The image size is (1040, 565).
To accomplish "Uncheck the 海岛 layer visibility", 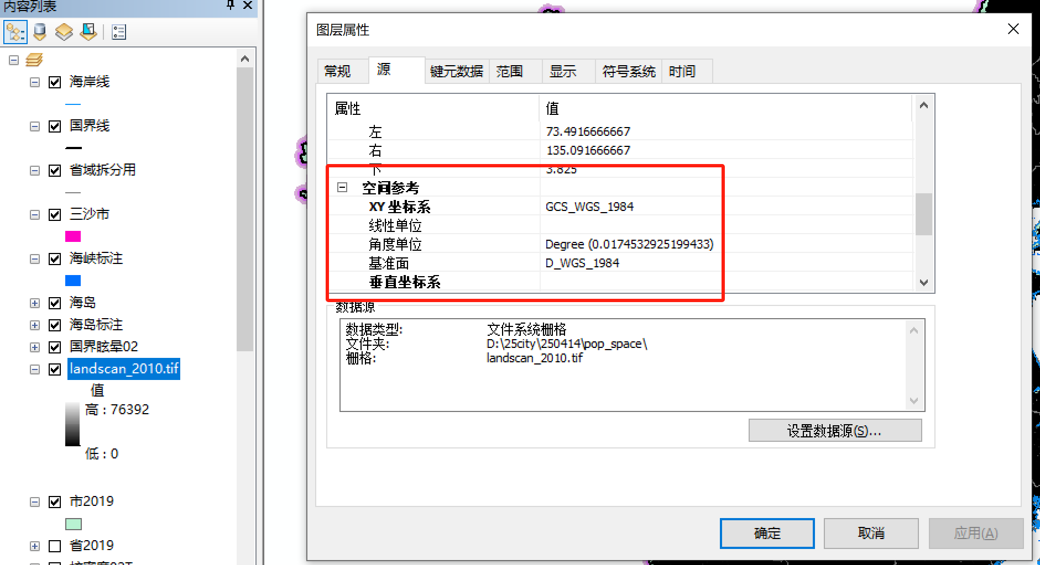I will click(55, 303).
